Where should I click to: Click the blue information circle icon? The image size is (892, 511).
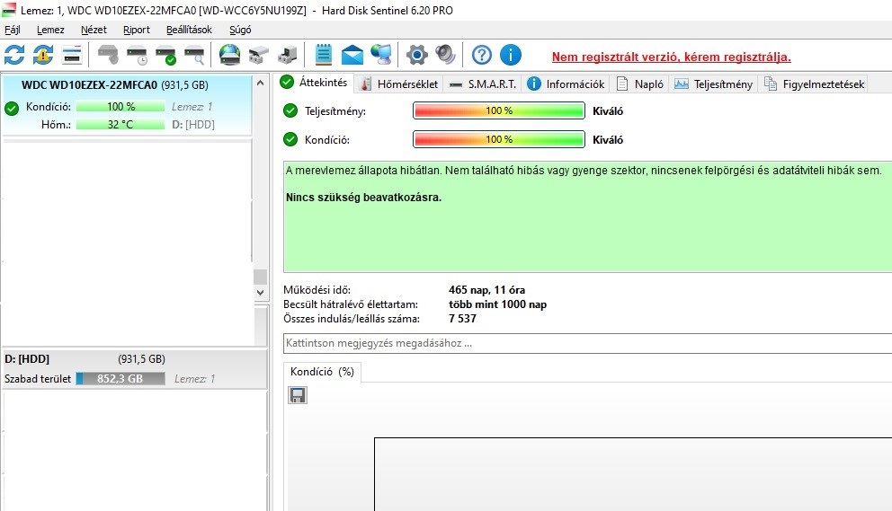(x=511, y=55)
